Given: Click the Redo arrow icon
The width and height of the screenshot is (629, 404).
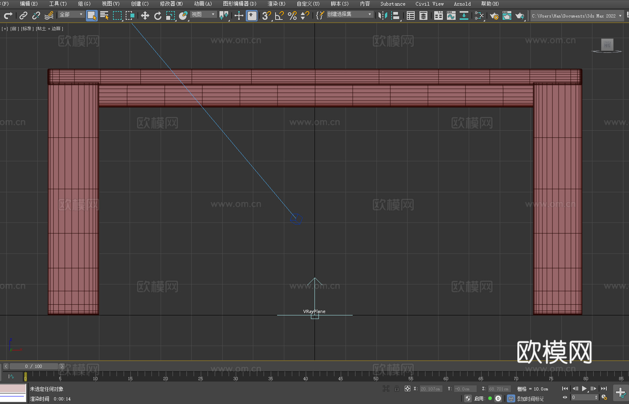Looking at the screenshot, I should point(8,15).
